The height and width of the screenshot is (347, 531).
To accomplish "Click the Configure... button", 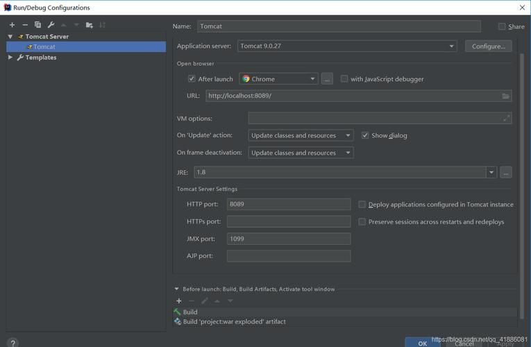I will pos(489,46).
